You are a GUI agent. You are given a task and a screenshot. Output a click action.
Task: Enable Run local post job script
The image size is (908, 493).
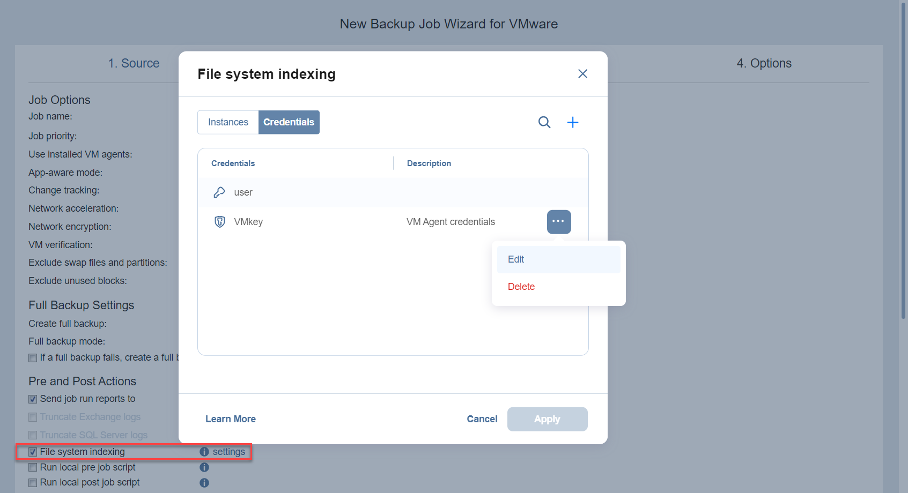(33, 483)
